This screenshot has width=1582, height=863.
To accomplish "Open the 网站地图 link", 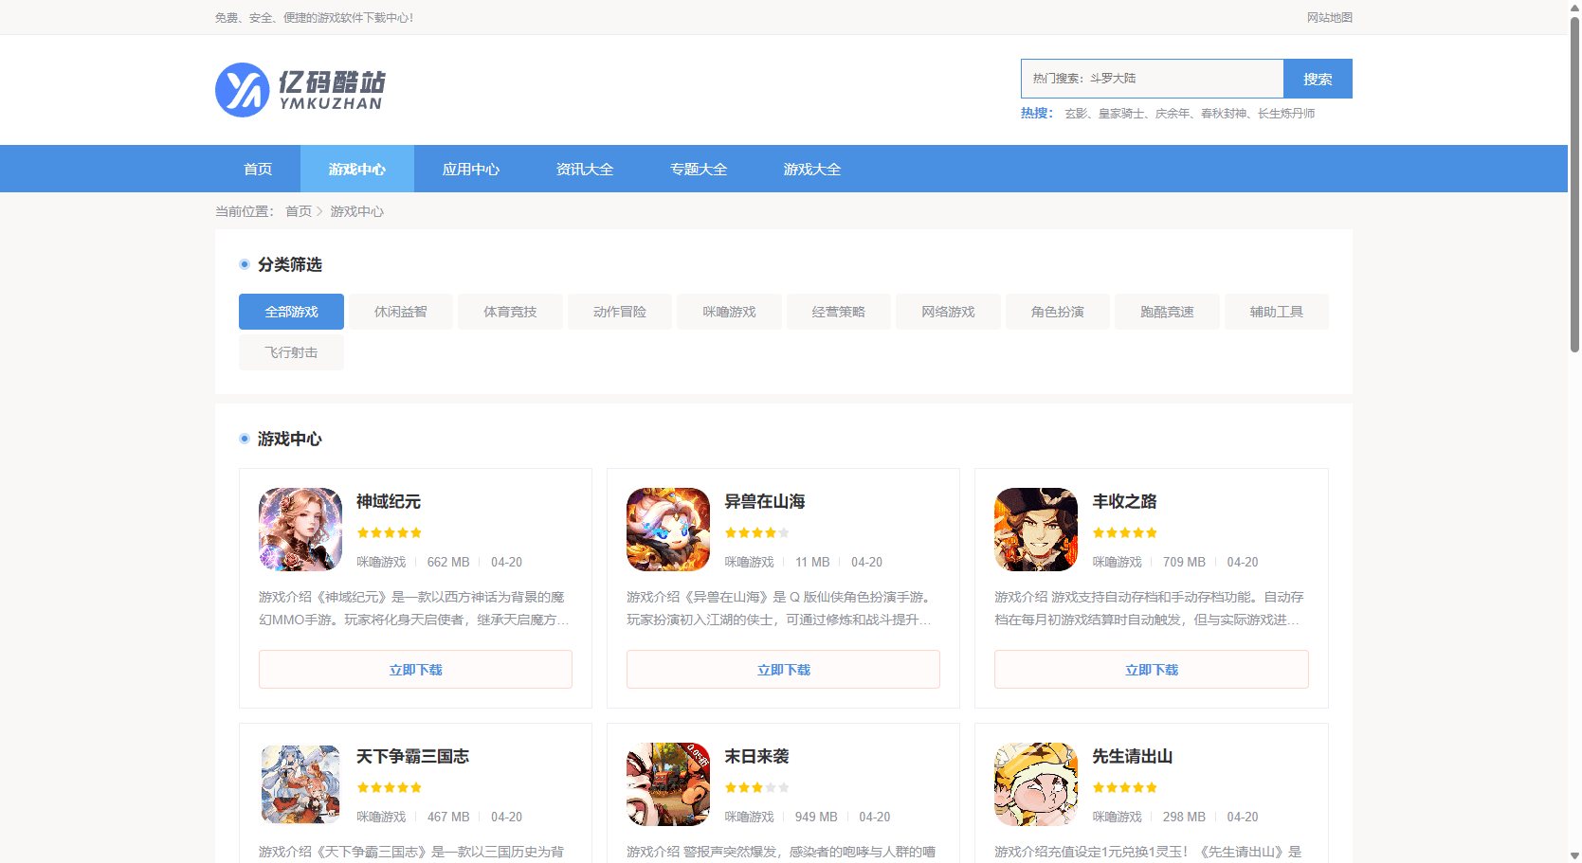I will click(x=1330, y=17).
